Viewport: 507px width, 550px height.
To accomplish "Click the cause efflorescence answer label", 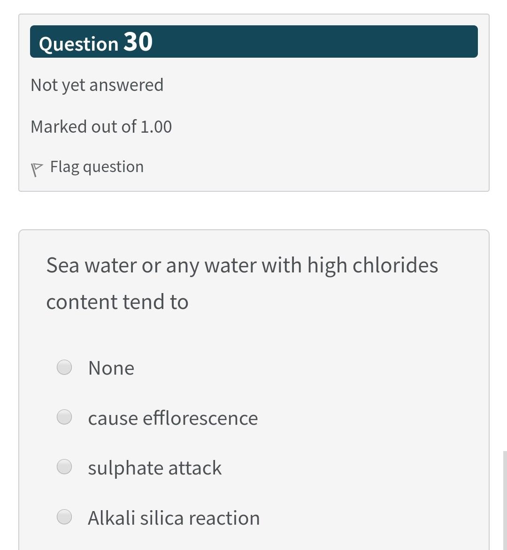I will [173, 418].
